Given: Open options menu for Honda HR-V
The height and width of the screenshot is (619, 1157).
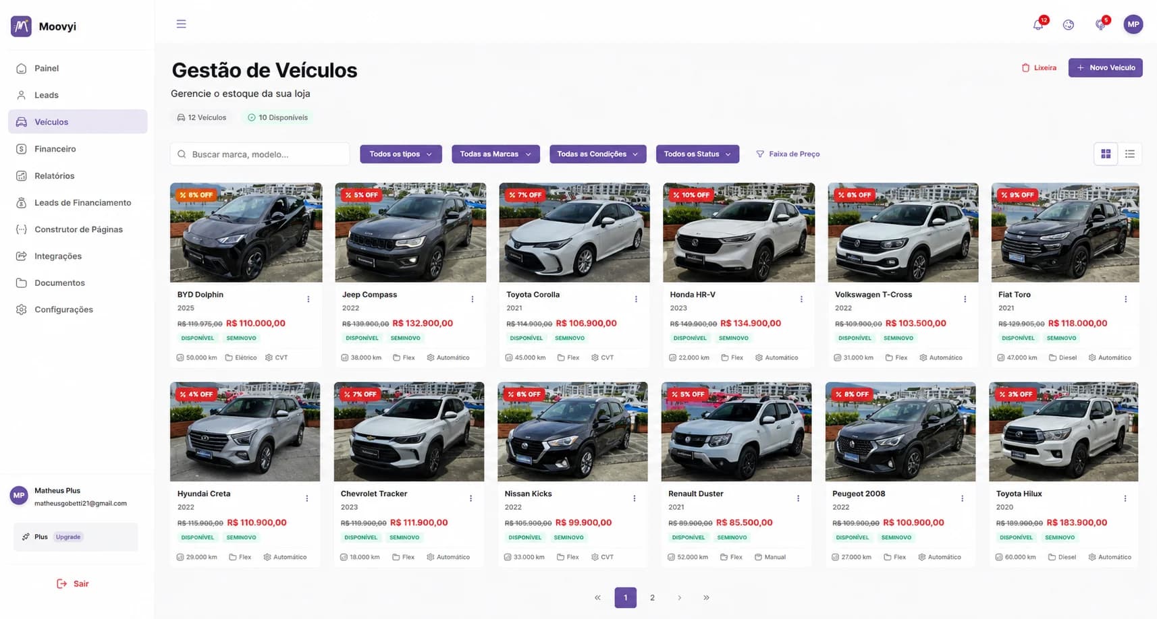Looking at the screenshot, I should (x=801, y=299).
